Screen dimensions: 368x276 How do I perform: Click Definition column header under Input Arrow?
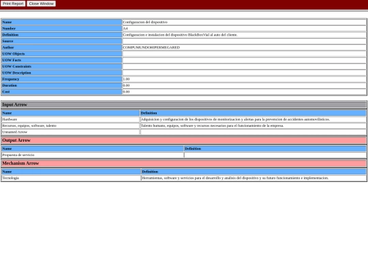pyautogui.click(x=254, y=113)
